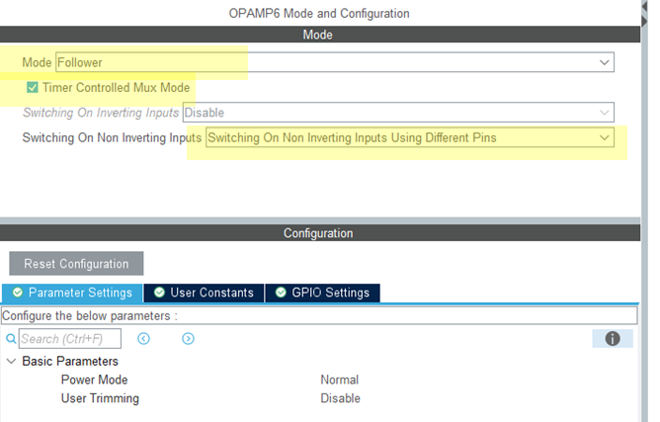Collapse the Basic Parameters group
Screen dimensions: 660x422
tap(11, 362)
